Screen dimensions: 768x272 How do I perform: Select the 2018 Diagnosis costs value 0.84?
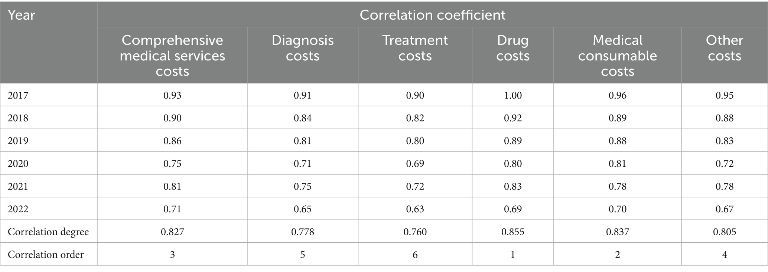tap(303, 118)
